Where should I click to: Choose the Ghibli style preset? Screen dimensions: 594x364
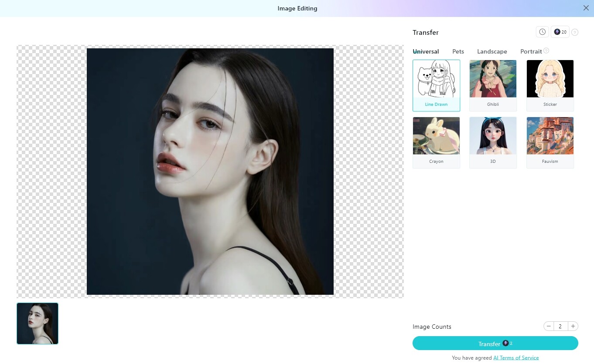tap(493, 85)
